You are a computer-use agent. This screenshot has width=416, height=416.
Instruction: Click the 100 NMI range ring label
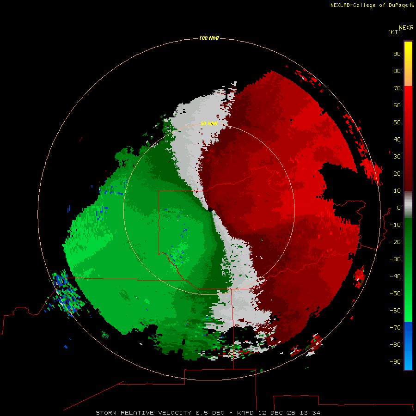point(209,38)
